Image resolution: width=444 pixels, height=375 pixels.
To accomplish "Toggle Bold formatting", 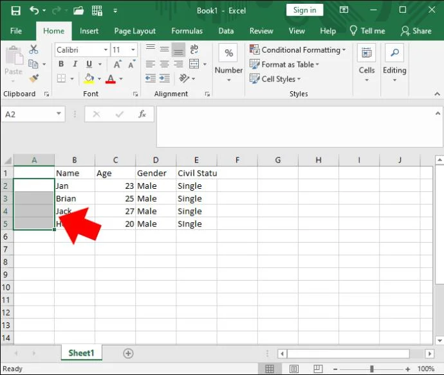I will point(61,64).
